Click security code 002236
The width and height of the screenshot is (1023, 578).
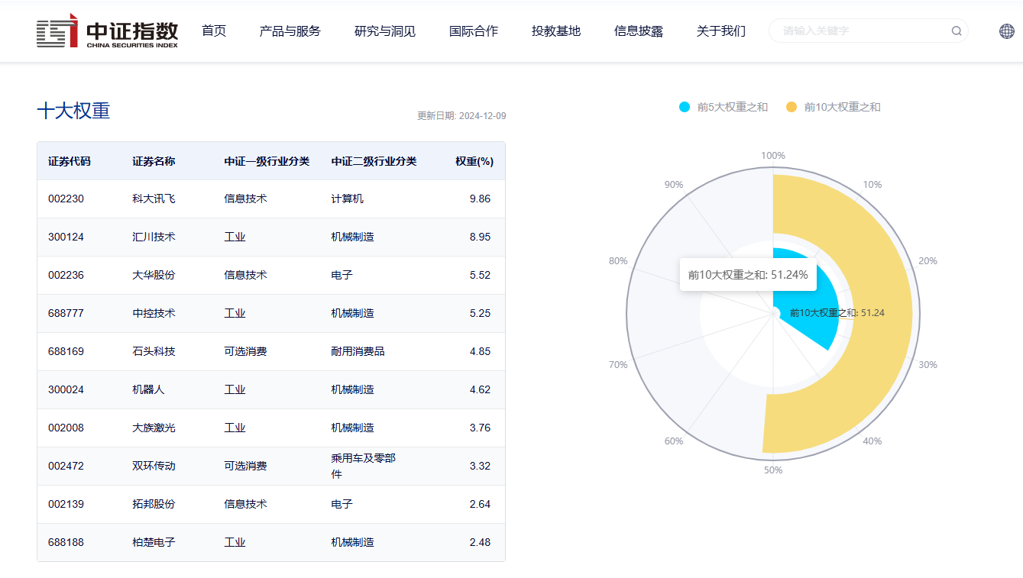pos(66,275)
